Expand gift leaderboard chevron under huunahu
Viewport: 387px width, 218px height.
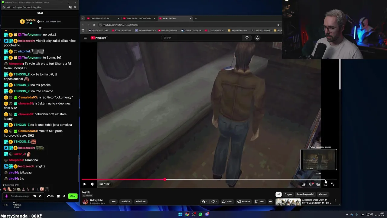pos(40,28)
